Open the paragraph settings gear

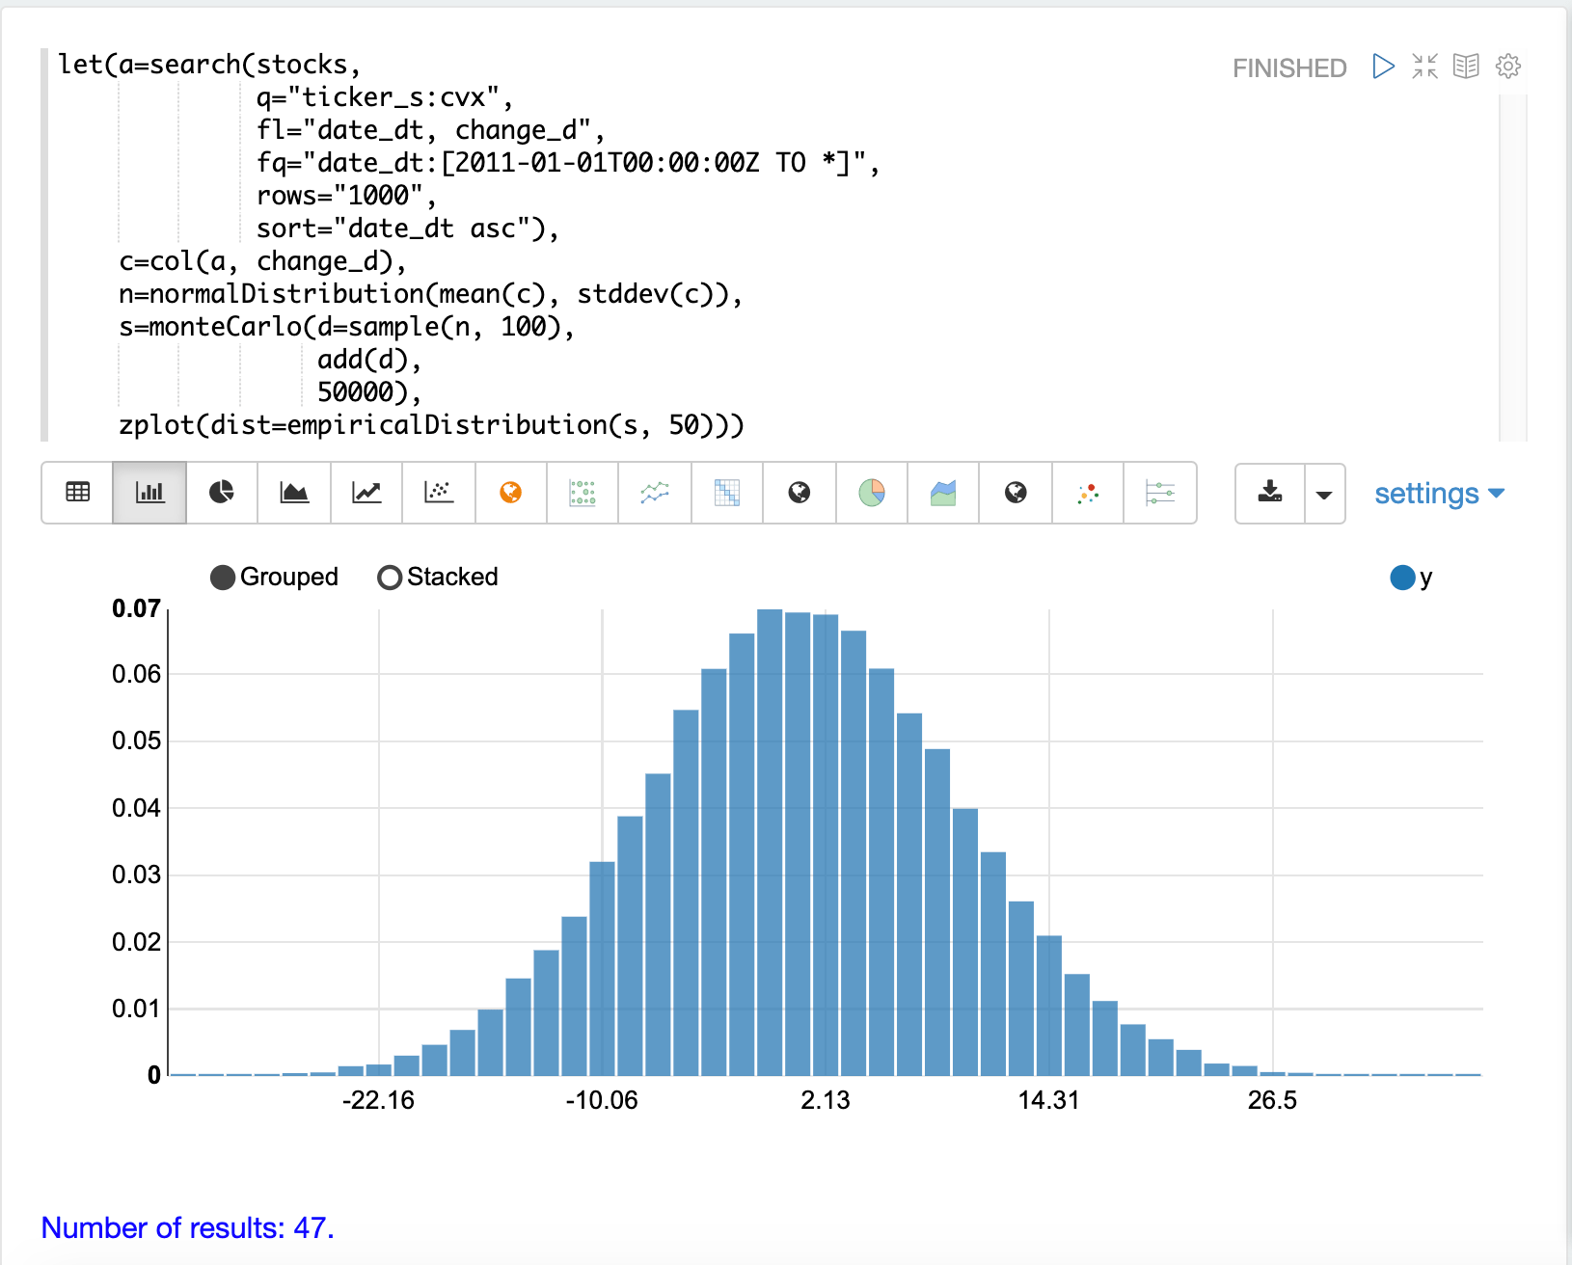[x=1507, y=67]
